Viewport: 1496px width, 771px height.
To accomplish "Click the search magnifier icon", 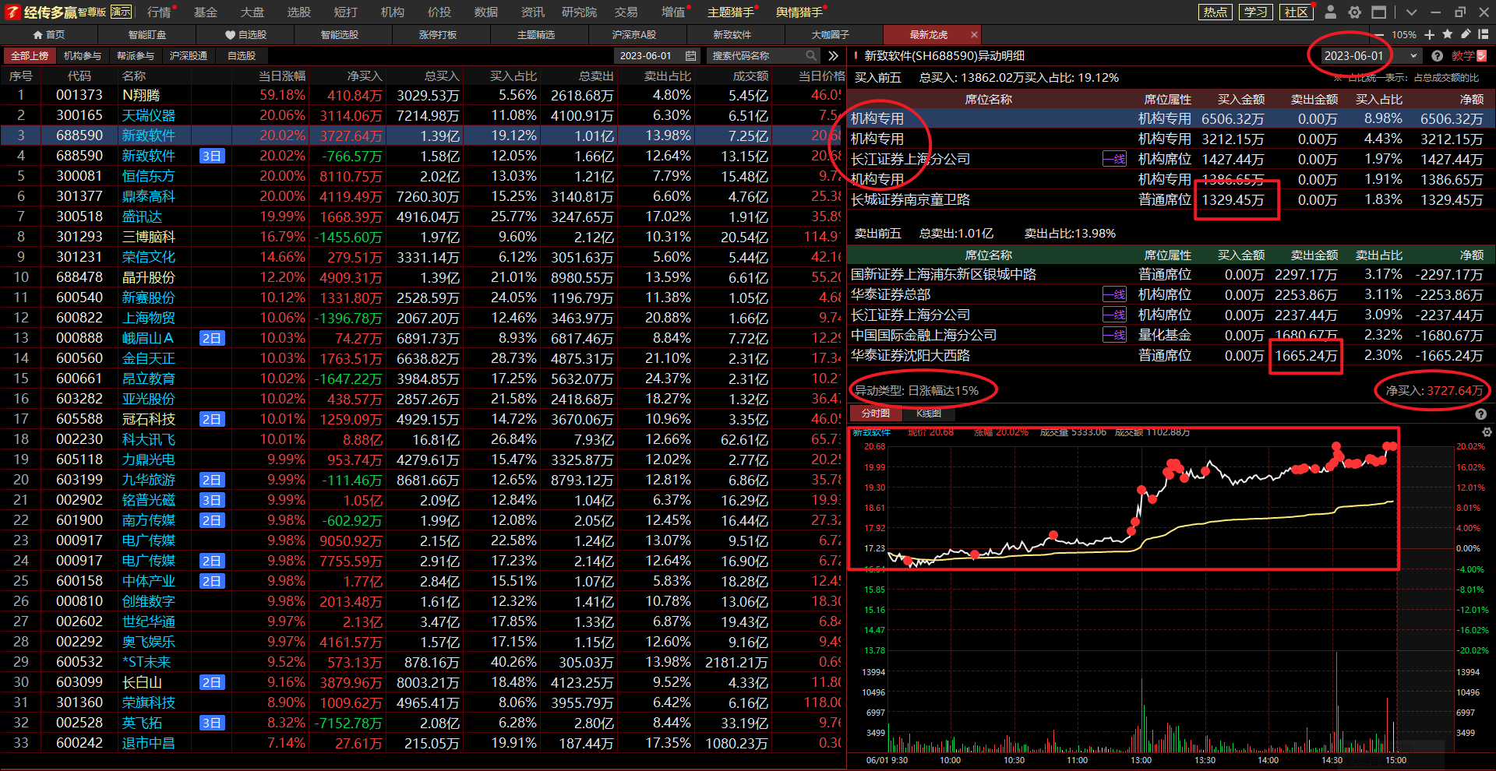I will pos(811,56).
